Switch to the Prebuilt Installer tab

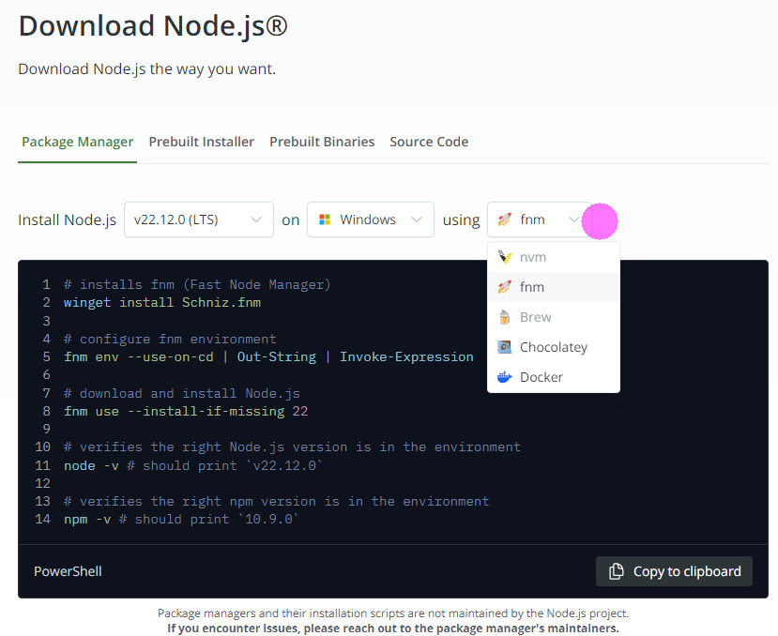click(202, 142)
